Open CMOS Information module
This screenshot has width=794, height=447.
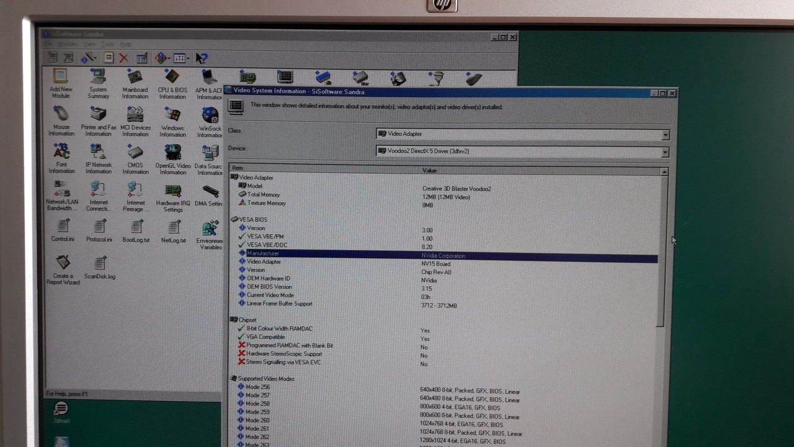pos(135,159)
